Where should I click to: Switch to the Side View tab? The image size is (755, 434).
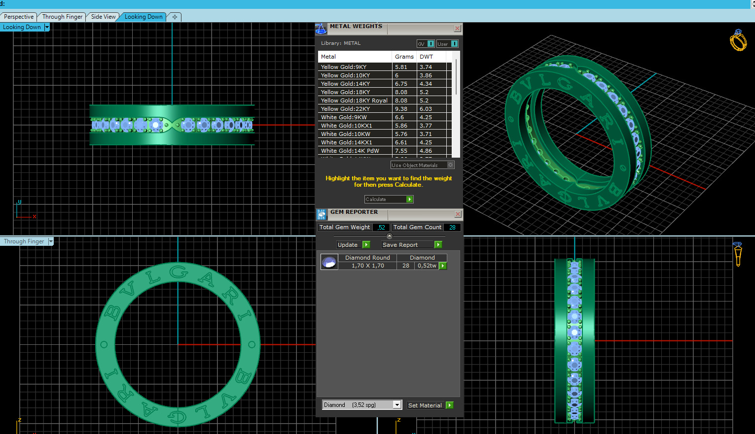point(103,17)
